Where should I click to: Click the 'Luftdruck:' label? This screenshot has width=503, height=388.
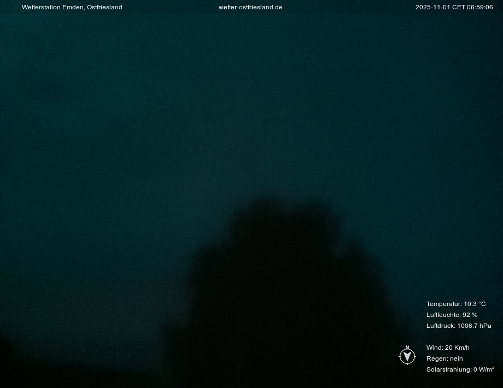[441, 326]
